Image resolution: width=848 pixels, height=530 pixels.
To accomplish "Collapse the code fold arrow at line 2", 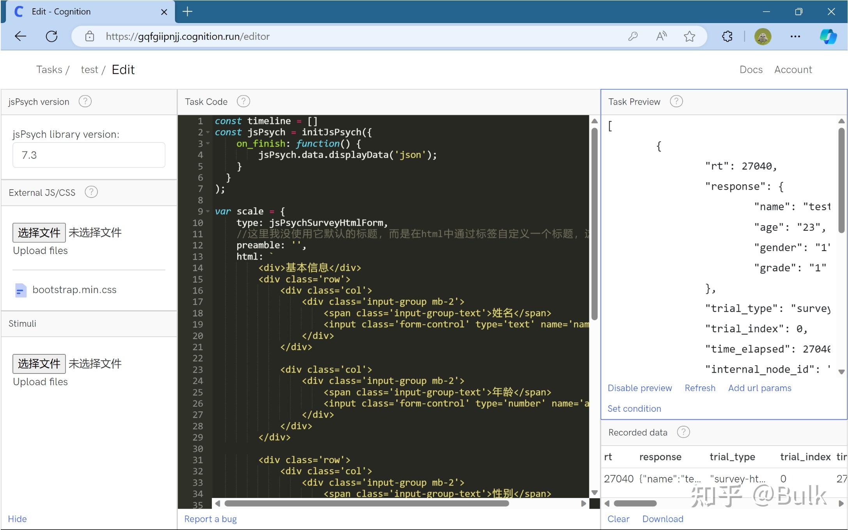I will (208, 132).
